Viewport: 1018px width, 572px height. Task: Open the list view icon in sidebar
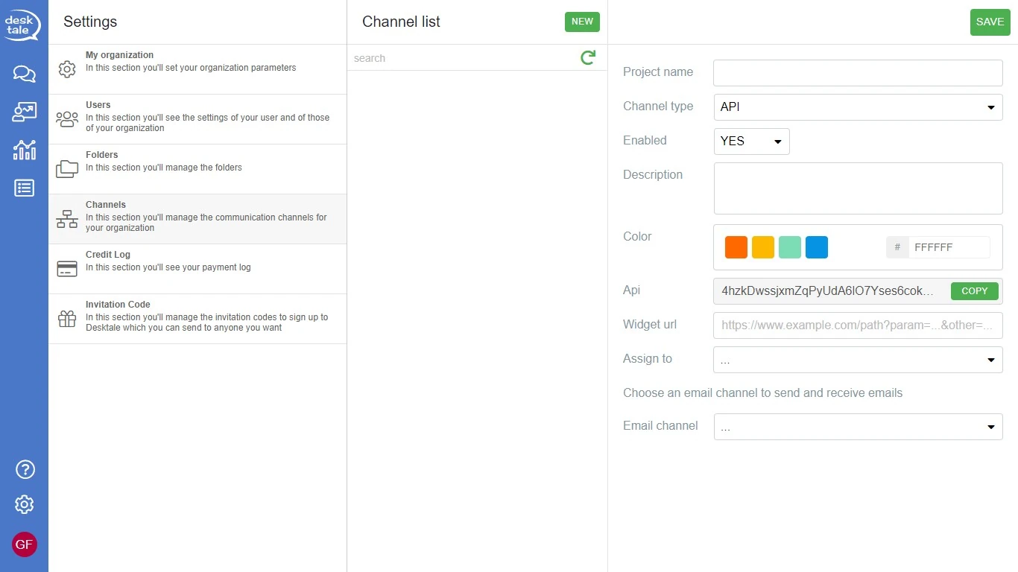coord(24,188)
